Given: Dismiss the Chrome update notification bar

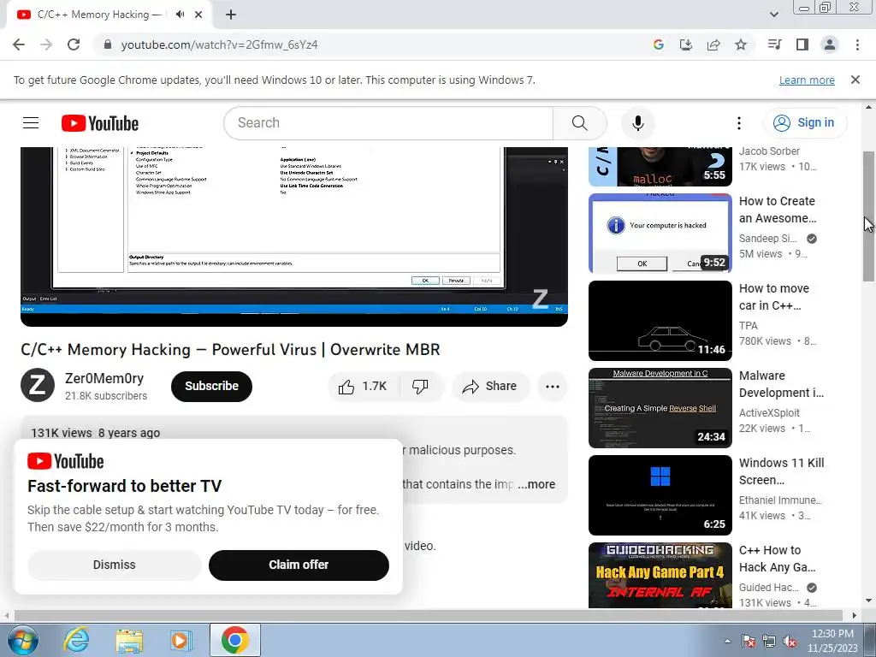Looking at the screenshot, I should (x=855, y=80).
